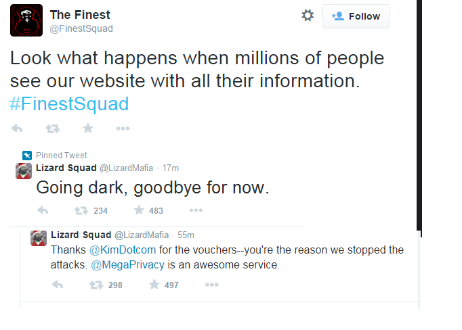The width and height of the screenshot is (462, 330).
Task: Retweet The Finest's main tweet
Action: (x=52, y=128)
